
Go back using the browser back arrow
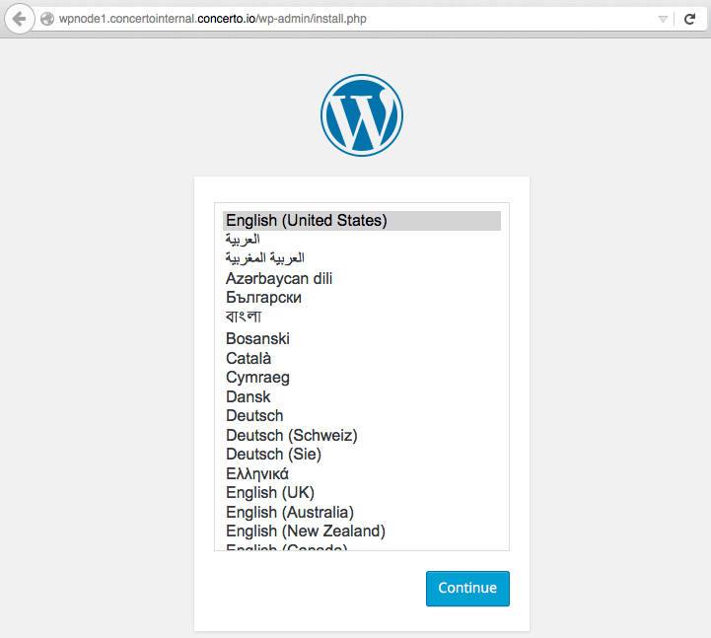20,19
